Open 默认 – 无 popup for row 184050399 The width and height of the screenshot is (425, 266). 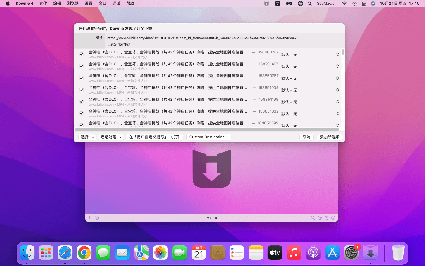310,125
